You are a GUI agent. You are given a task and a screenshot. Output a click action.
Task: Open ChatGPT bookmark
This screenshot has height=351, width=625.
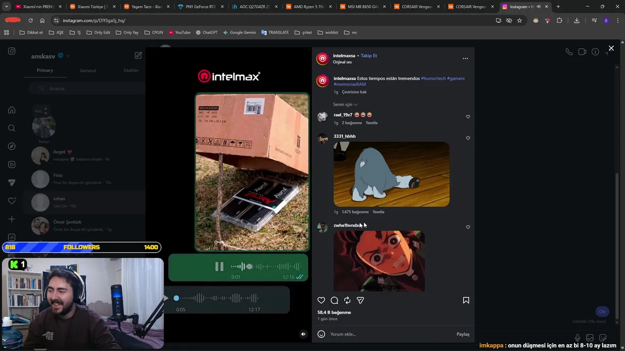point(207,33)
